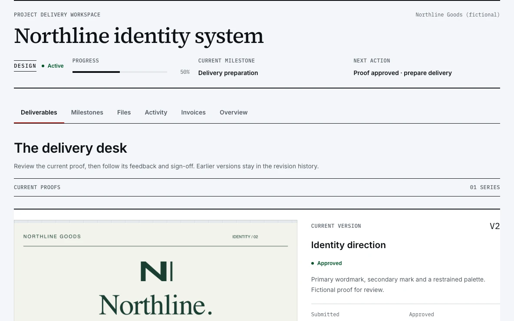
Task: Click the 50% progress value
Action: click(185, 72)
